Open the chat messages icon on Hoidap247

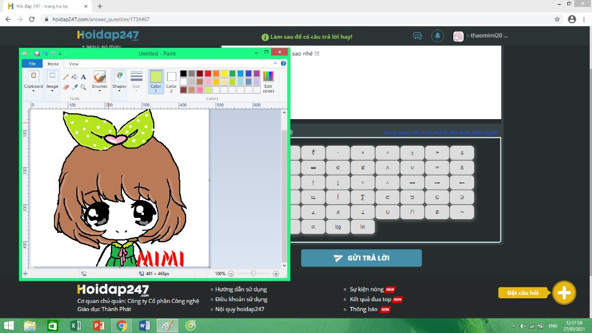point(417,36)
